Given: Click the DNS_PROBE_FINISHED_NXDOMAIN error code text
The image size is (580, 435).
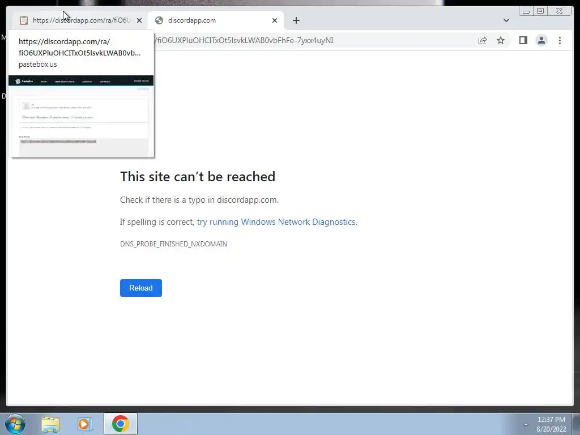Looking at the screenshot, I should (173, 244).
